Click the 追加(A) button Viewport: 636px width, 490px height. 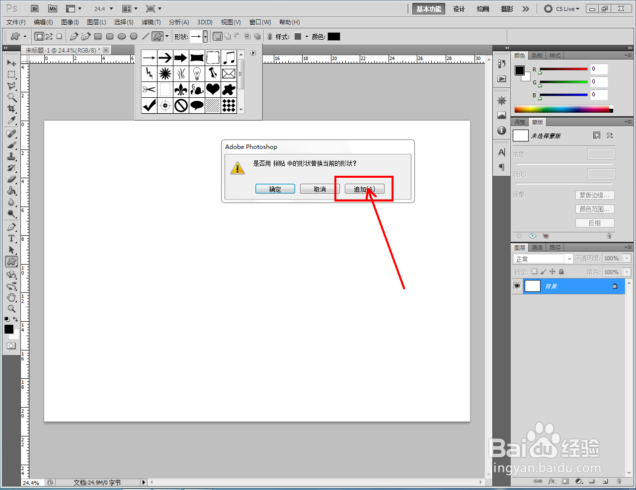point(365,189)
